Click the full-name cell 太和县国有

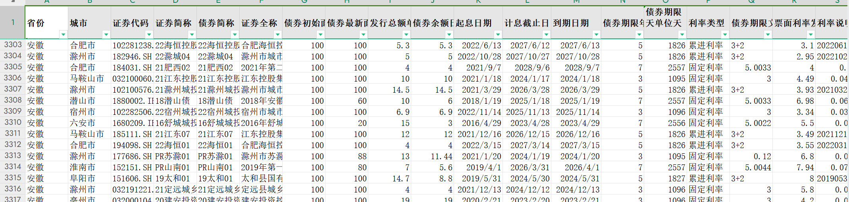pos(261,178)
